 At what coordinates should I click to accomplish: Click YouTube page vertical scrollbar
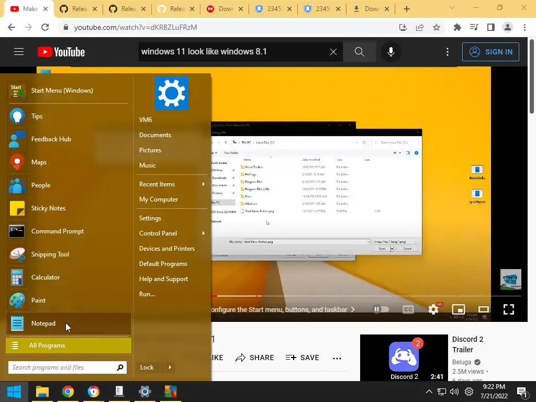(532, 76)
